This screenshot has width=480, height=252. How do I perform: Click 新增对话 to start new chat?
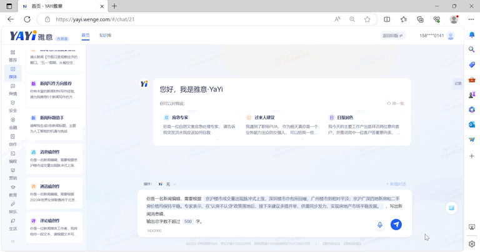click(x=396, y=184)
